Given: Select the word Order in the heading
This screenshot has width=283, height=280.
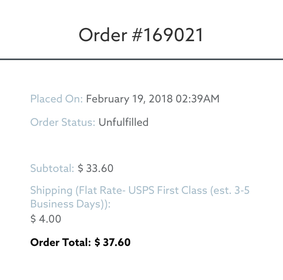Looking at the screenshot, I should [103, 35].
